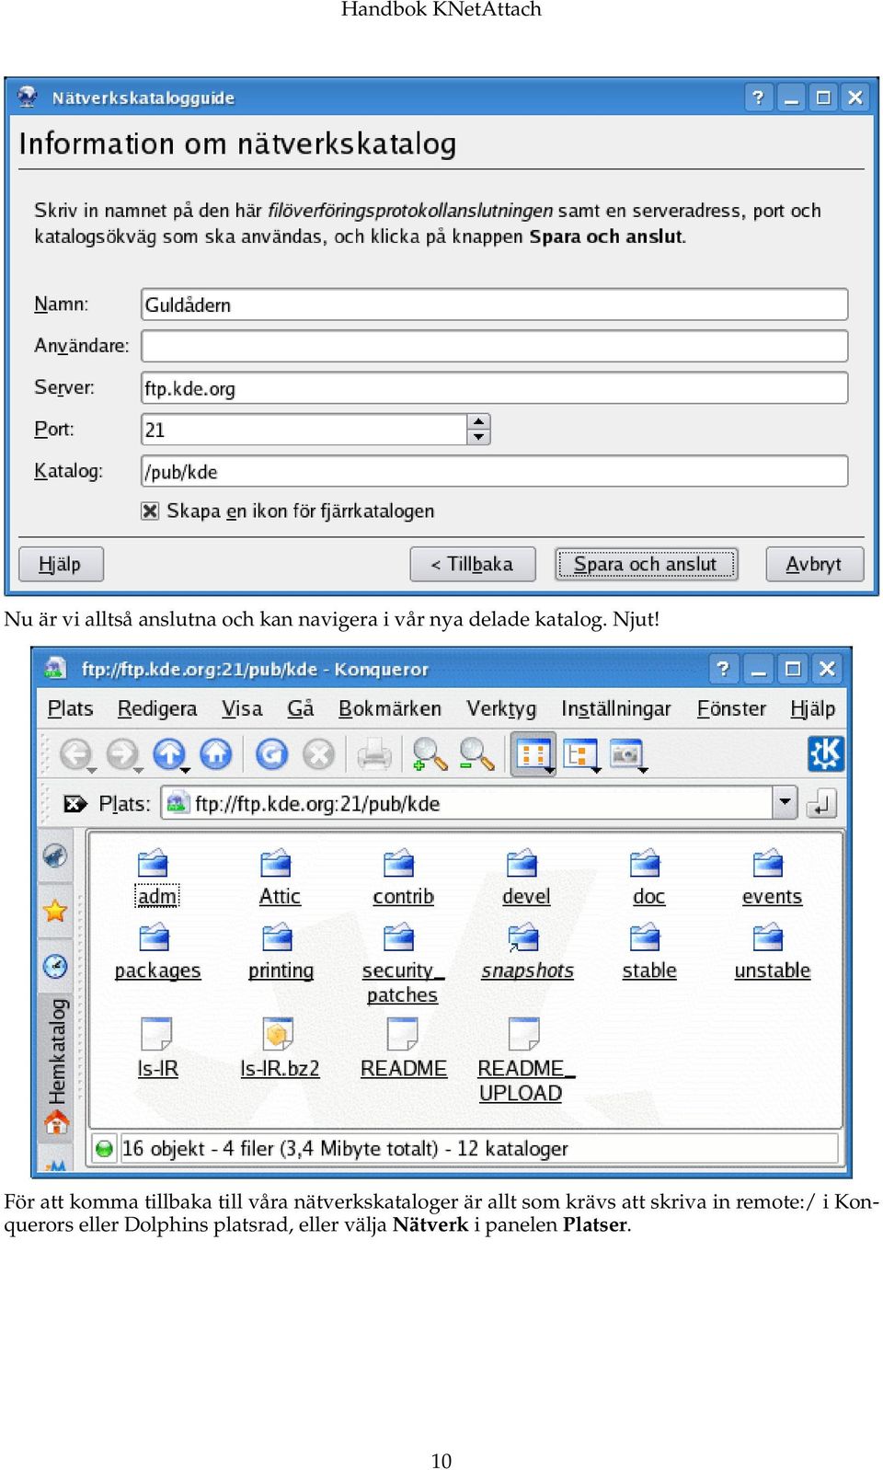
Task: Click the Back arrow in Konqueror toolbar
Action: coord(76,754)
